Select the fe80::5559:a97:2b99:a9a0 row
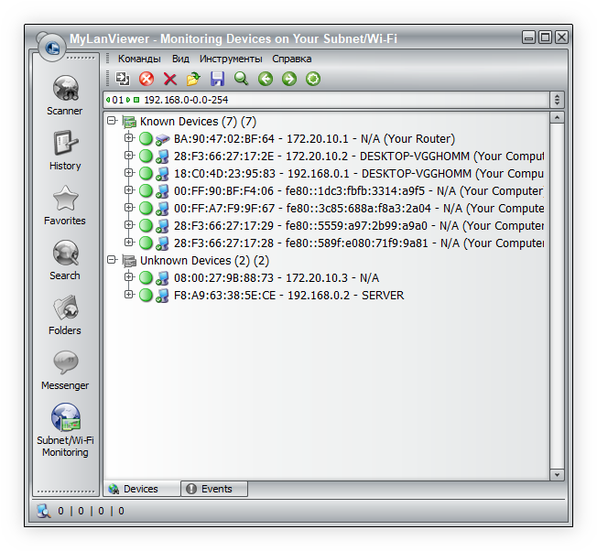This screenshot has height=551, width=597. point(359,226)
